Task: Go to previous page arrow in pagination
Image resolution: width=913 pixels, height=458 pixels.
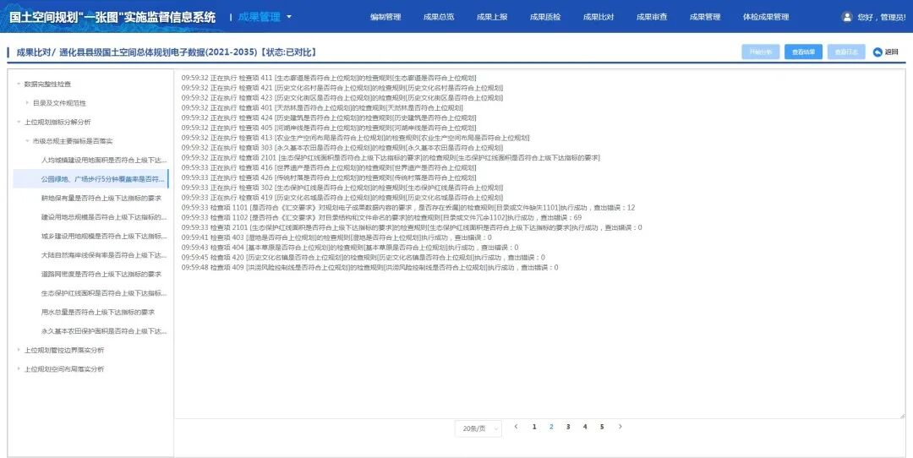Action: click(516, 427)
